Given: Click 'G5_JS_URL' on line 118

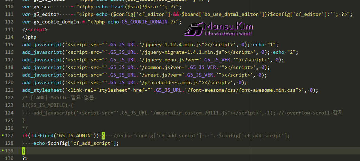Looking at the screenshot, I should pyautogui.click(x=123, y=68).
